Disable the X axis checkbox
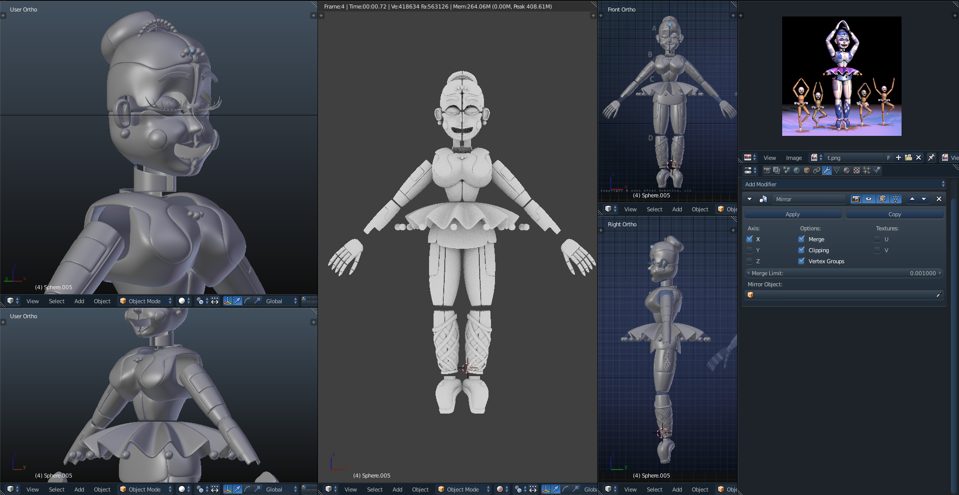Screen dimensions: 959x495 pos(750,239)
